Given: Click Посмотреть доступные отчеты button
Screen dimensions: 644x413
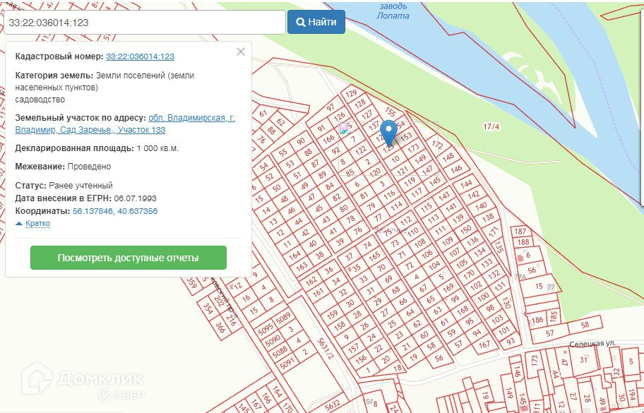Looking at the screenshot, I should pyautogui.click(x=129, y=258).
